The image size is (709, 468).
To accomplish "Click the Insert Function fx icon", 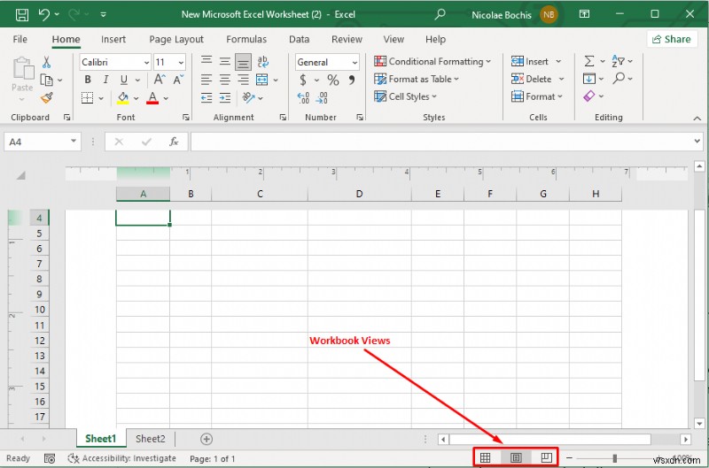I will (174, 142).
